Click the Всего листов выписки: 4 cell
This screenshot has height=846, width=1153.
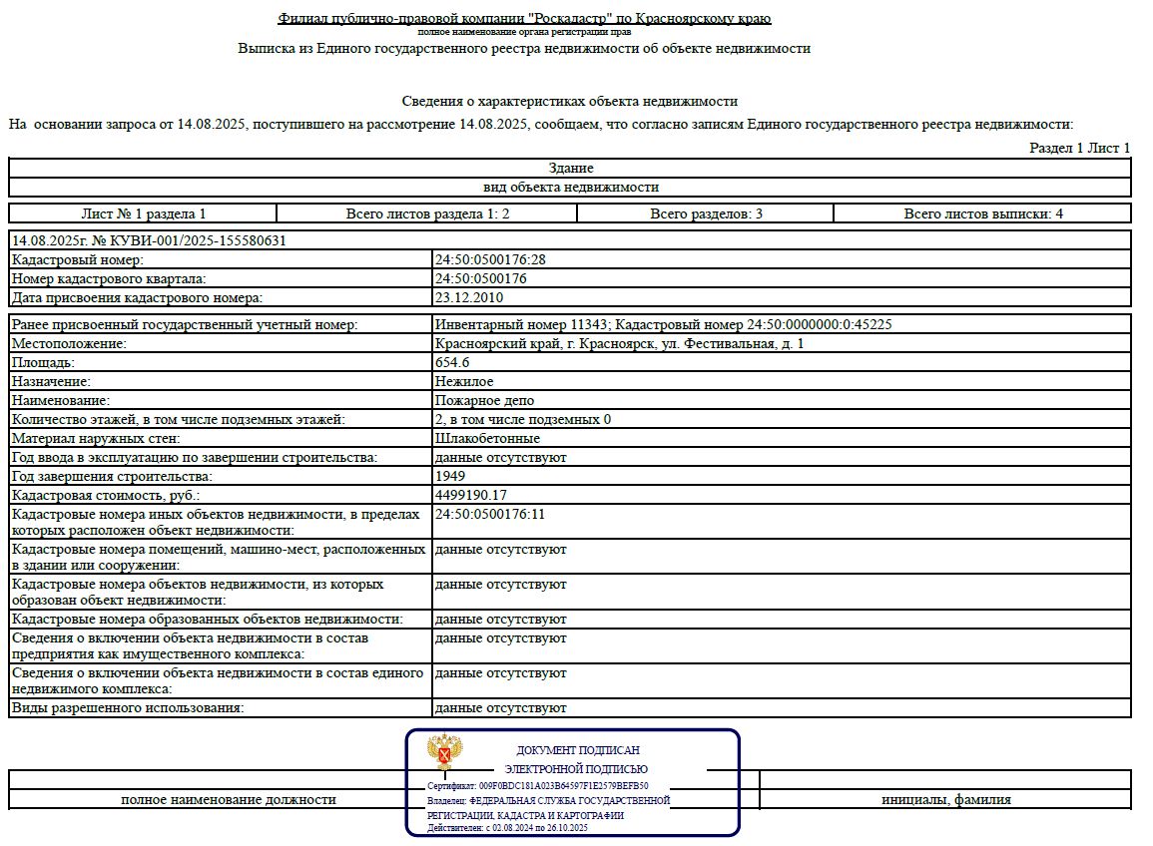tap(982, 213)
